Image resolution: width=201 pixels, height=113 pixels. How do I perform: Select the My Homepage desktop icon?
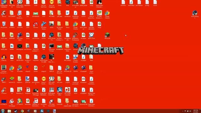click(x=12, y=102)
